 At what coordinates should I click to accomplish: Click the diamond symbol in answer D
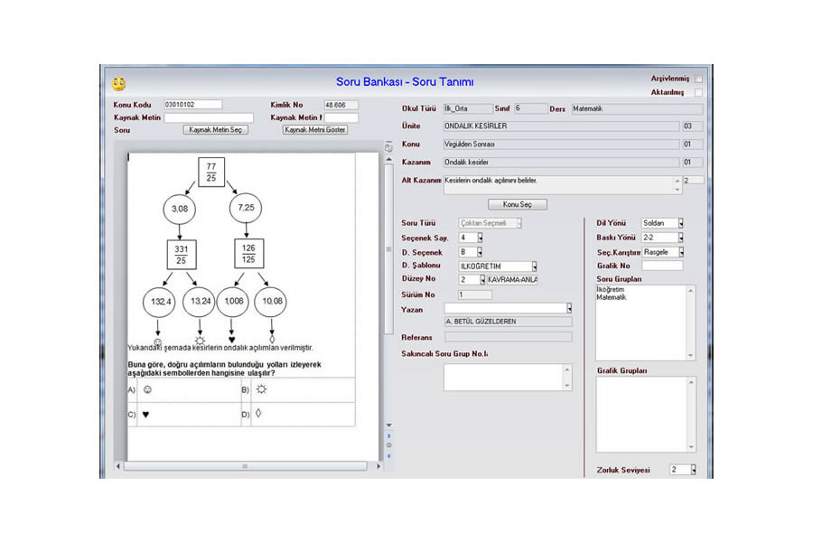[259, 415]
